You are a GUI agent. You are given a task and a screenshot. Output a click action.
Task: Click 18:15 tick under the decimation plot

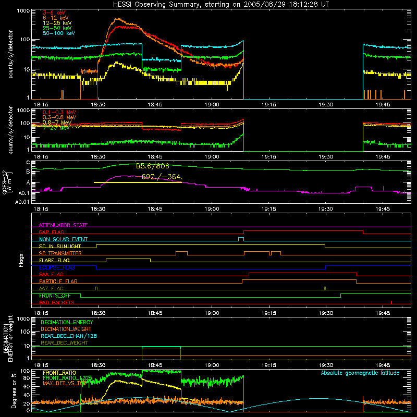click(x=41, y=365)
